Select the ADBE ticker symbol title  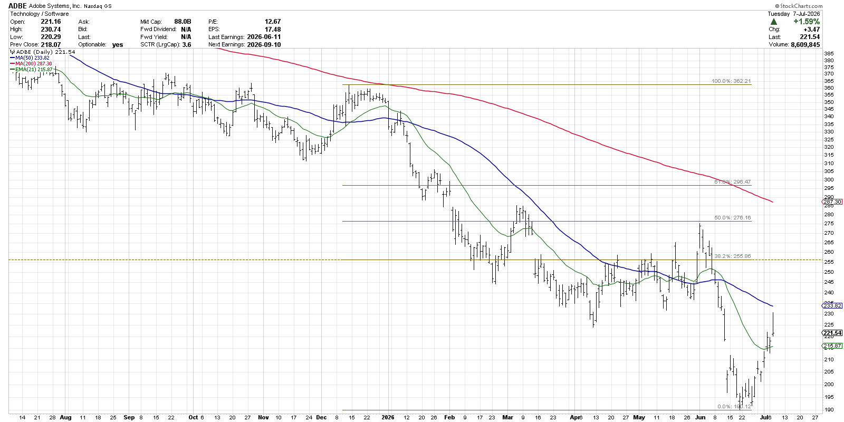[17, 6]
